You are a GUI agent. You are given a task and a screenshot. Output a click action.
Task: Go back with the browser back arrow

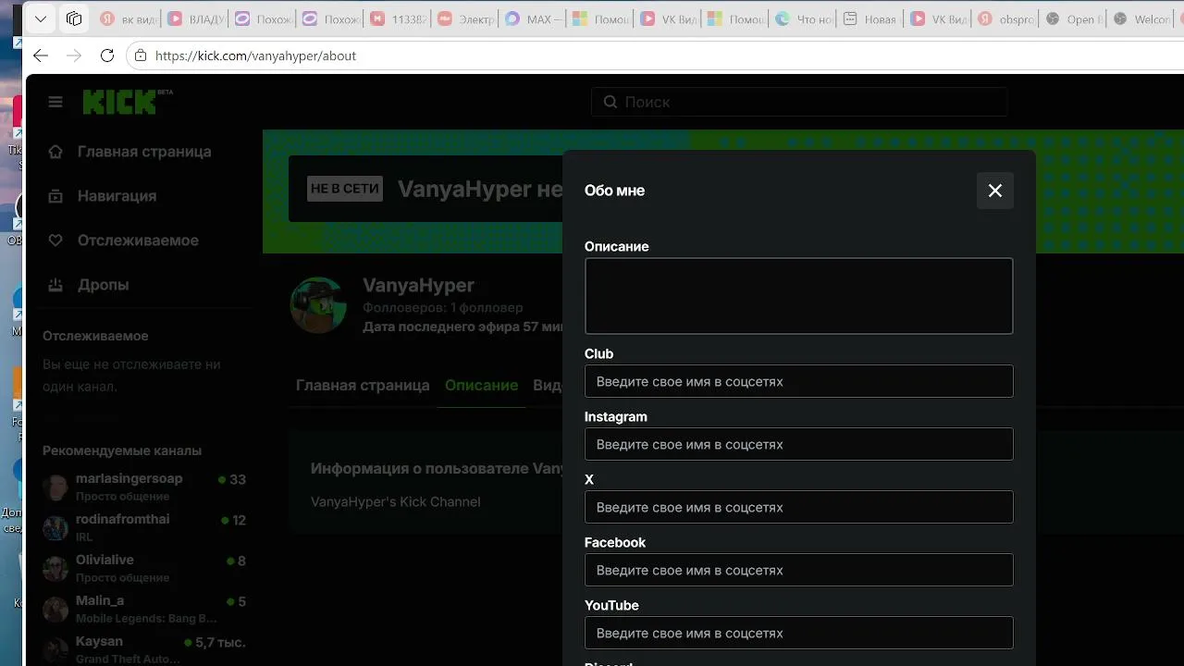click(41, 55)
